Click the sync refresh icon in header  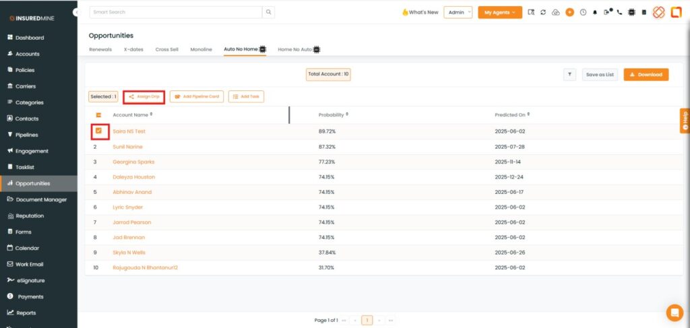point(543,12)
